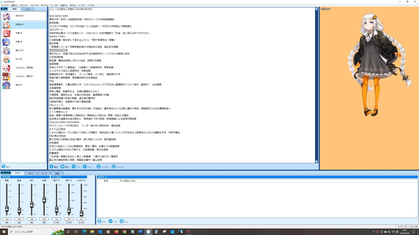Click the 高さ pitch slider handle
The width and height of the screenshot is (419, 235).
pos(31,205)
